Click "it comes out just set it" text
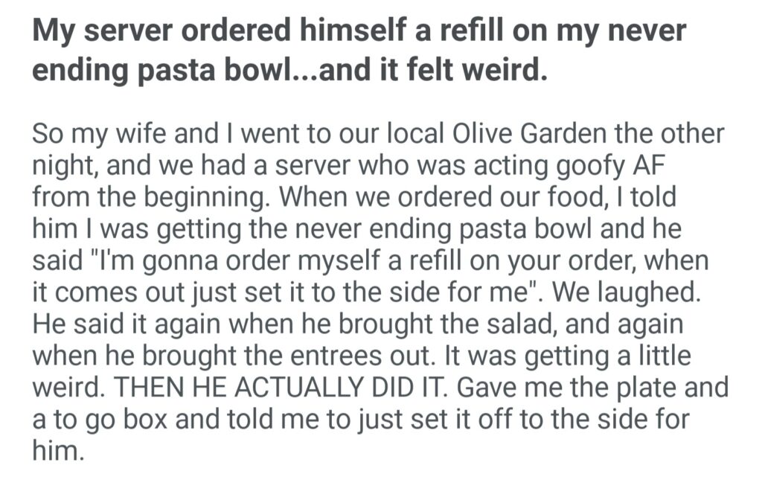Screen dimensions: 762x497 tap(183, 291)
